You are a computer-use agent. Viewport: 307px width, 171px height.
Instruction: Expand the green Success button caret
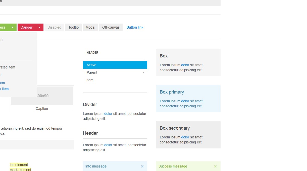pos(13,27)
